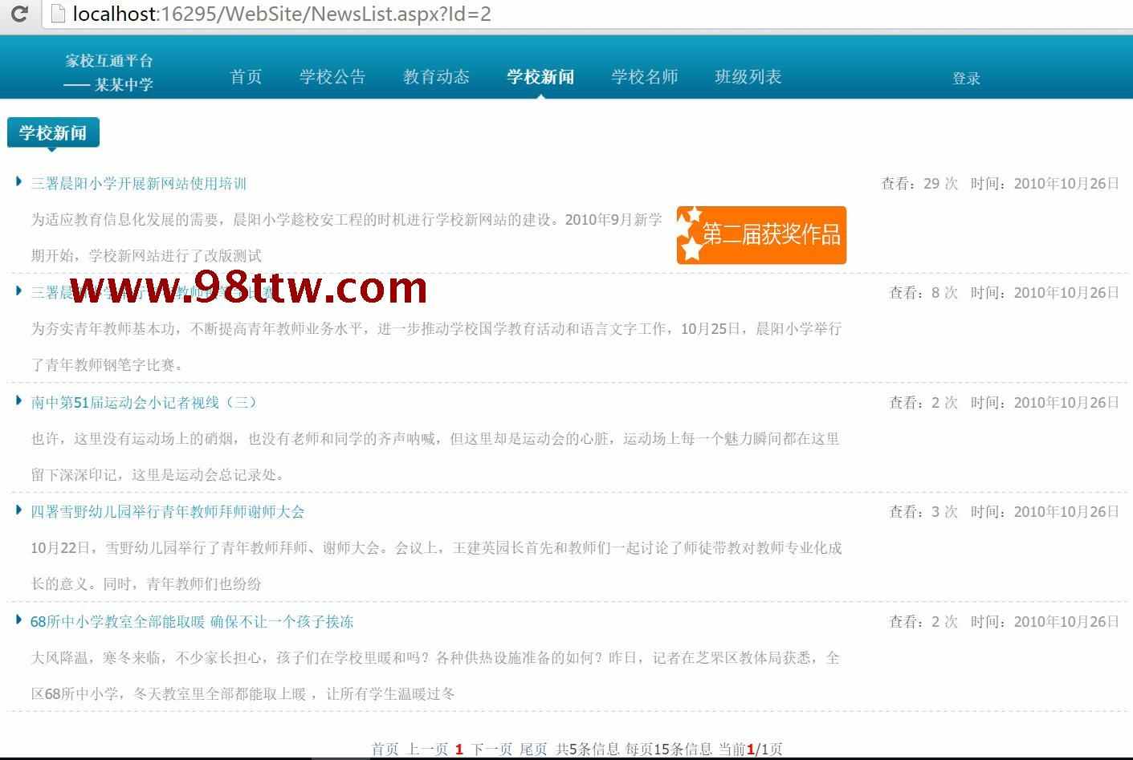Click the 查看：29 次 view count
Viewport: 1133px width, 760px height.
pyautogui.click(x=919, y=183)
